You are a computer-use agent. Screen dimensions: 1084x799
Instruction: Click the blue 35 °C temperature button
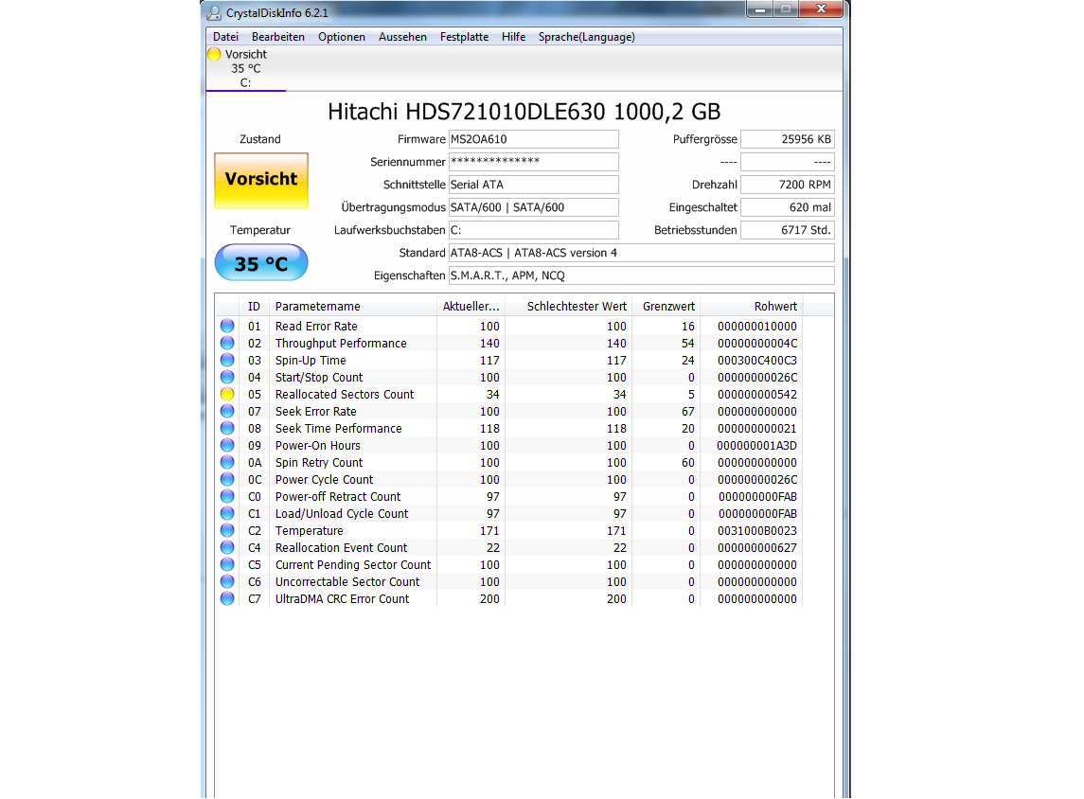pos(261,262)
